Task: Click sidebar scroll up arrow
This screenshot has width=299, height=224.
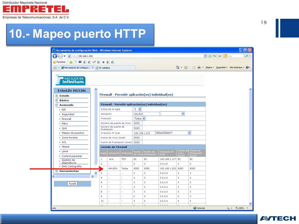Action: click(96, 89)
